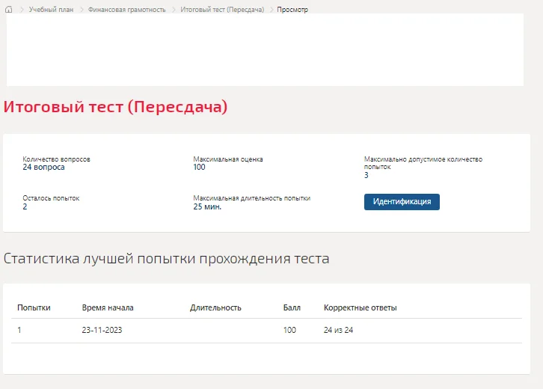Screen dimensions: 543x389
Task: Click the chevron separator before Финансовая грамотность
Action: click(82, 10)
